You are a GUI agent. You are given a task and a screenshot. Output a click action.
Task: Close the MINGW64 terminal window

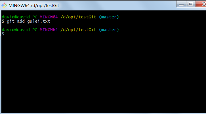(x=200, y=4)
